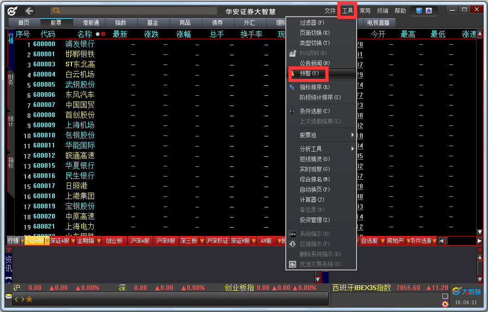Screen dimensions: 488x312
Task: Choose 投资管理 in the tools menu
Action: [322, 220]
